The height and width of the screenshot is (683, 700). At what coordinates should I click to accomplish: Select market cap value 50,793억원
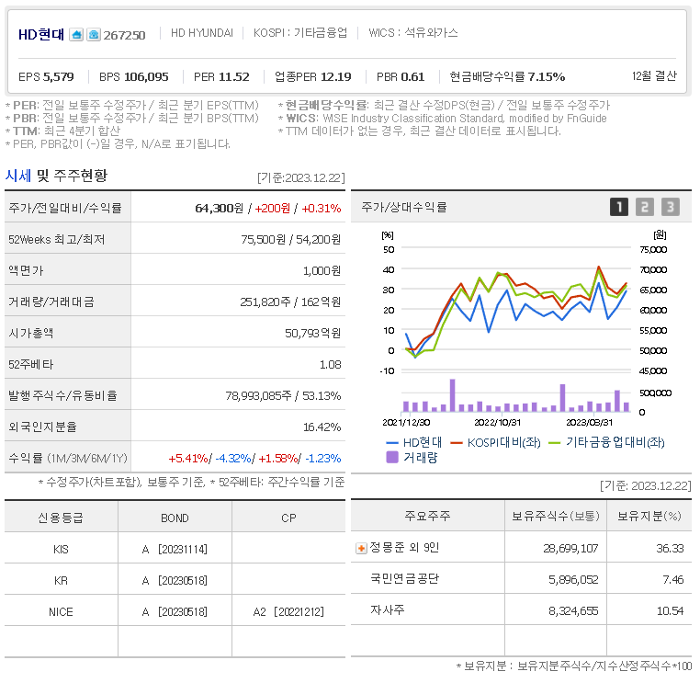pos(312,334)
